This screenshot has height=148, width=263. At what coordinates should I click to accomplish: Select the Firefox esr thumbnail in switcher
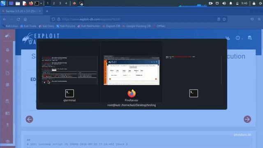pyautogui.click(x=131, y=70)
